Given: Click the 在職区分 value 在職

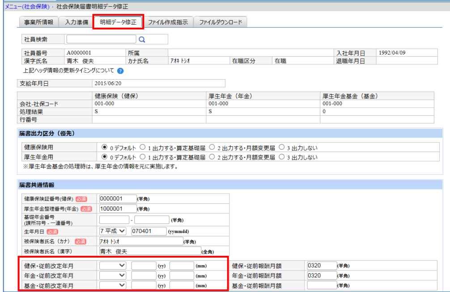Looking at the screenshot, I should coord(280,61).
